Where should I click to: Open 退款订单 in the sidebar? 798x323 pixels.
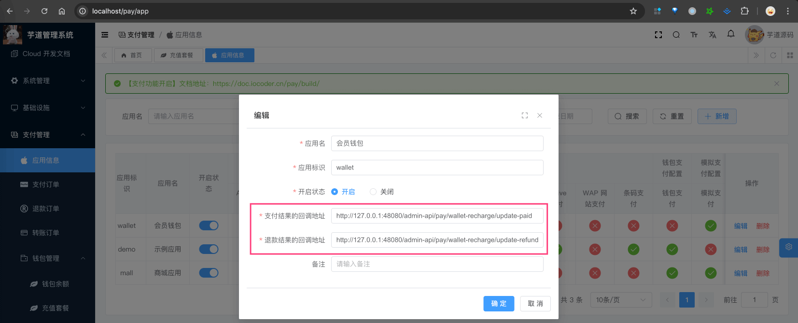click(x=45, y=209)
